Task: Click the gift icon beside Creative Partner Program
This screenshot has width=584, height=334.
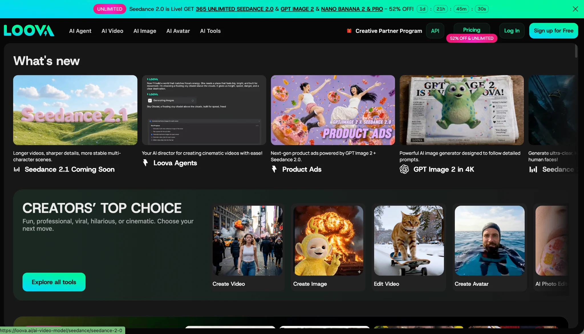Action: pyautogui.click(x=349, y=31)
